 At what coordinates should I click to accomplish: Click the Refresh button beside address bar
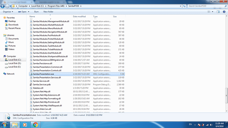coord(184,6)
